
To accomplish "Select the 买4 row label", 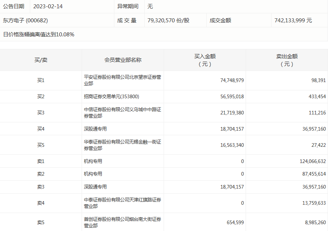I will pos(41,129).
